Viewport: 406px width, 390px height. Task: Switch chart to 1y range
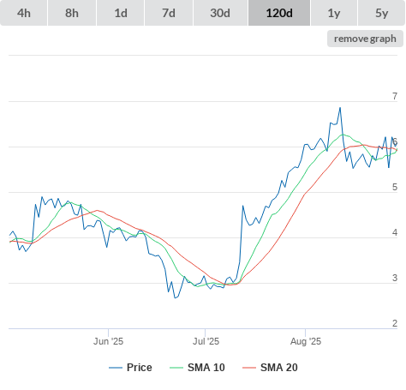[x=334, y=13]
